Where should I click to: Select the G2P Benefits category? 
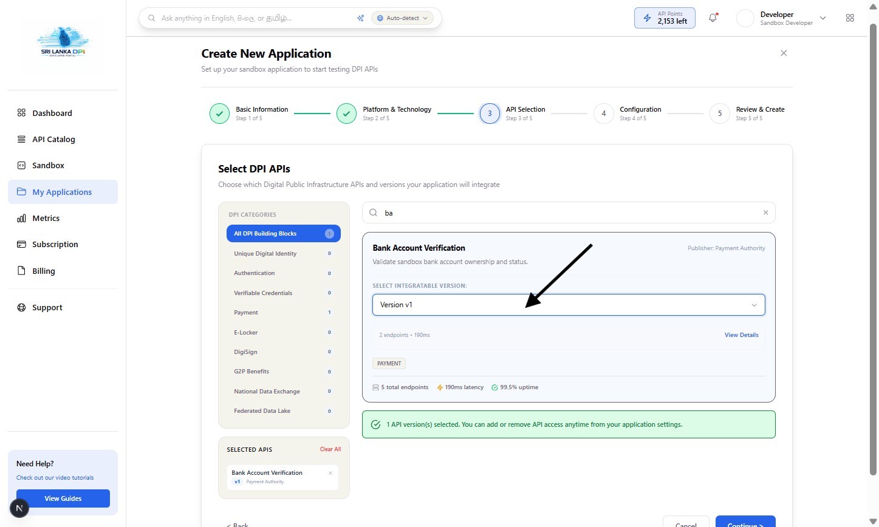coord(283,372)
